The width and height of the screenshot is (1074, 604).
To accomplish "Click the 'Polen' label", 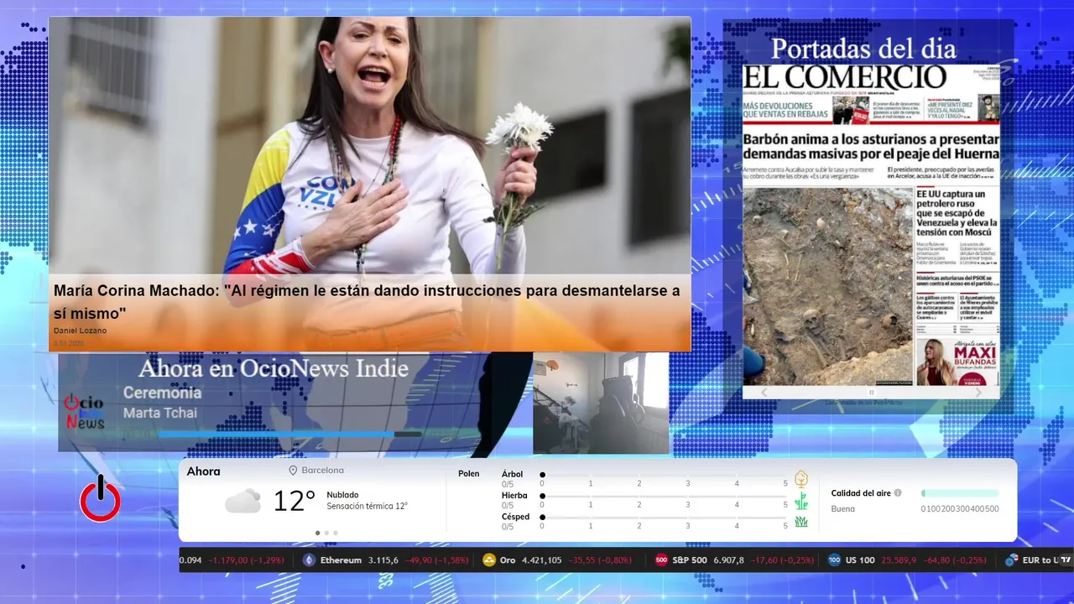I will point(469,474).
